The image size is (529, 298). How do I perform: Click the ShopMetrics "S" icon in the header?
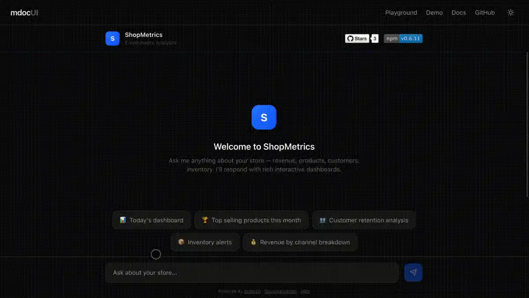click(x=112, y=38)
